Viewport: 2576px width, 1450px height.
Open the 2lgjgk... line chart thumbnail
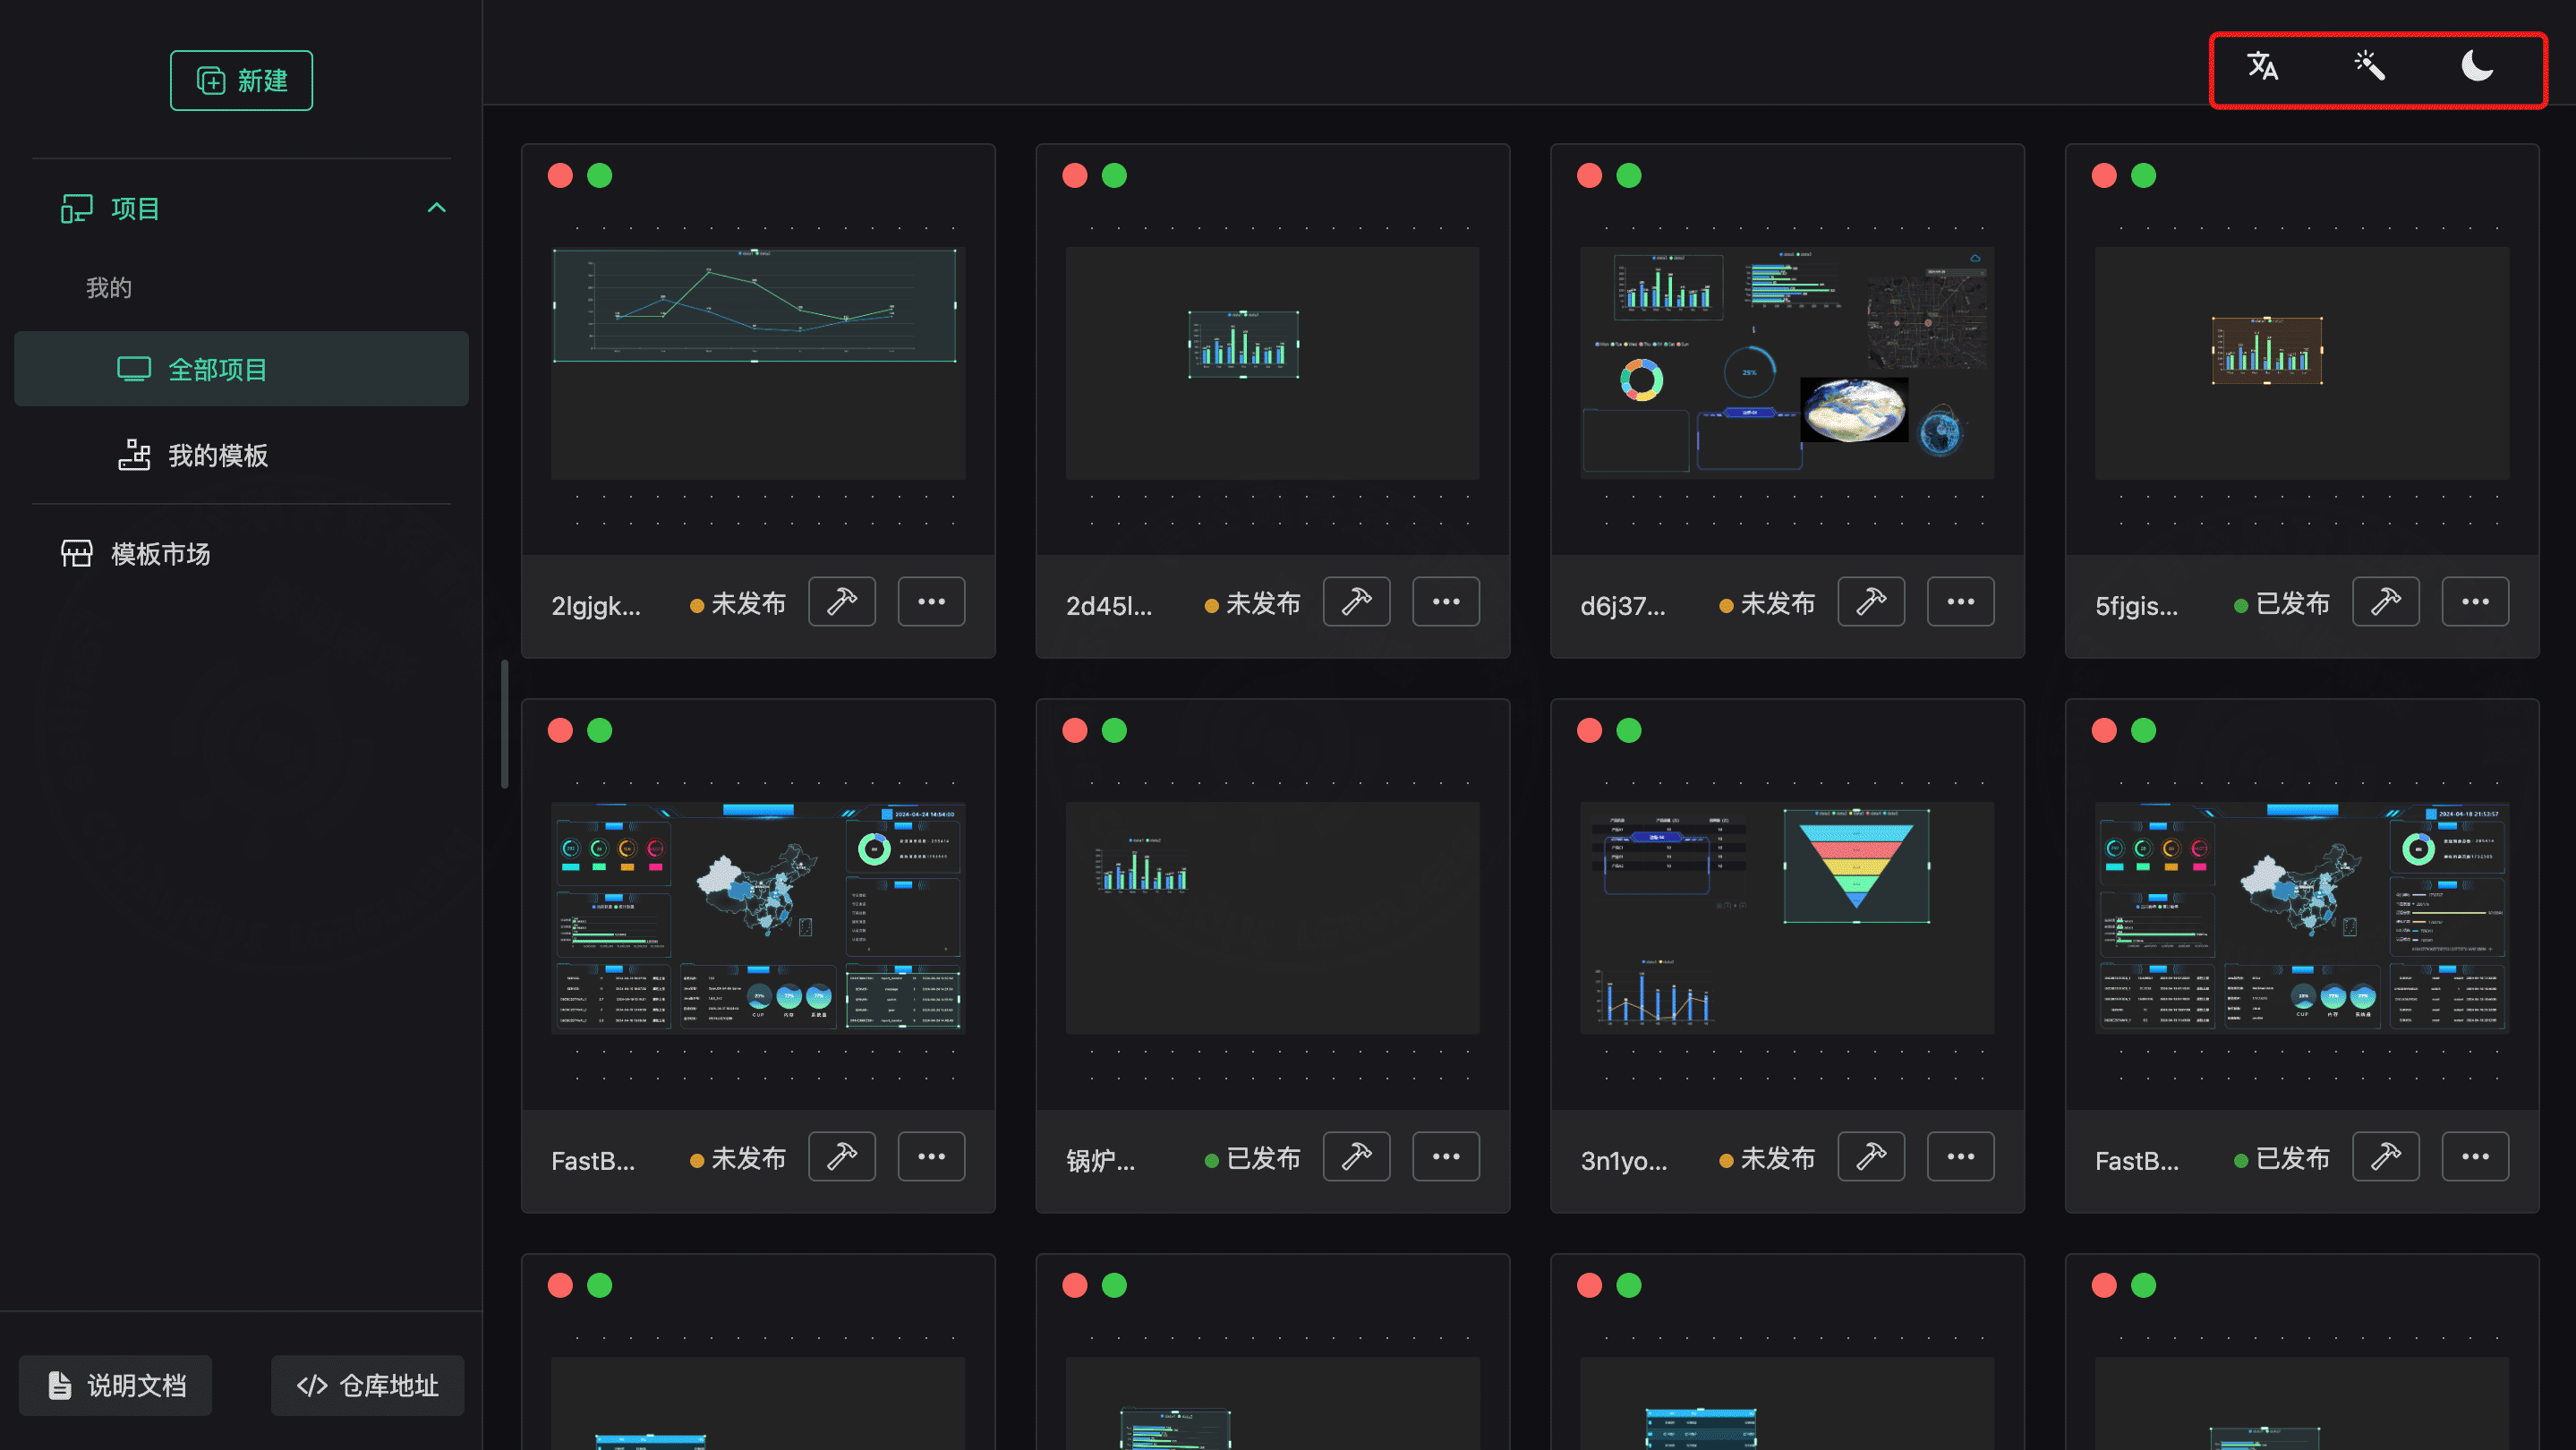pos(758,363)
